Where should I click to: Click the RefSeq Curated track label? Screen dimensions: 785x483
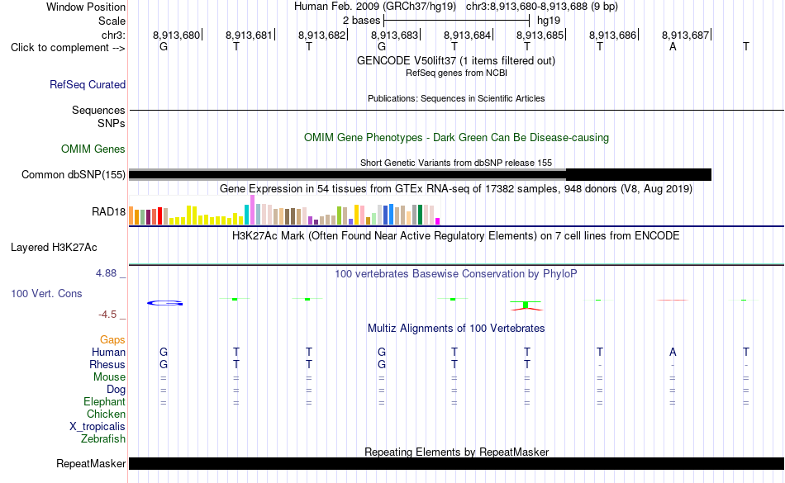[x=88, y=84]
